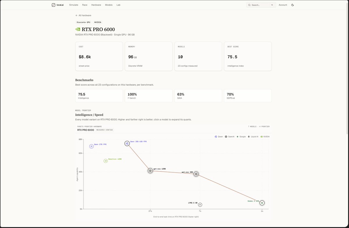
Task: Click the 75.5 Intelligence benchmark tile
Action: click(x=99, y=96)
